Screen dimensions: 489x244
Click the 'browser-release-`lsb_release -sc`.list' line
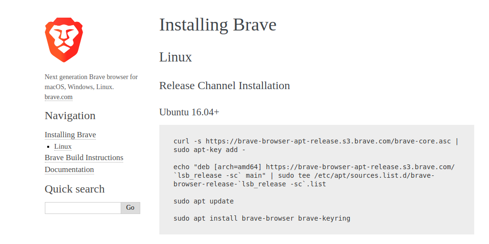click(250, 184)
